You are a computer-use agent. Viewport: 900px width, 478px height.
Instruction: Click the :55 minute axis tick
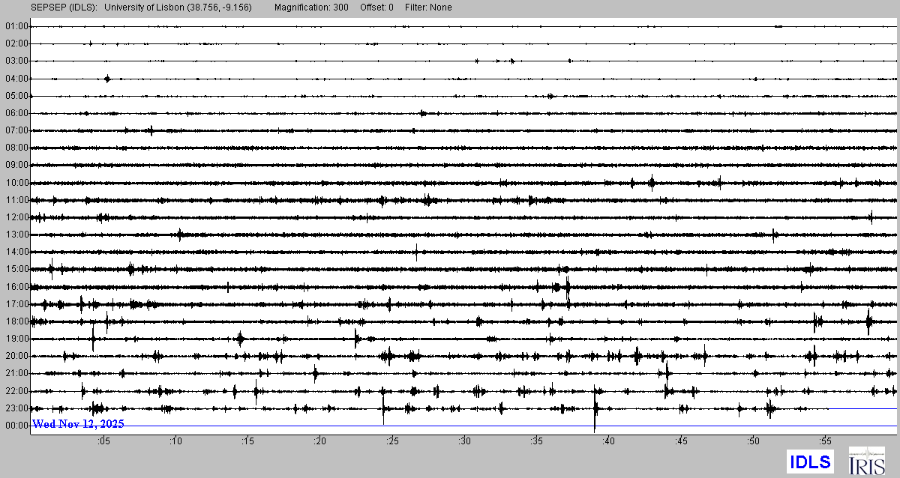pos(825,441)
